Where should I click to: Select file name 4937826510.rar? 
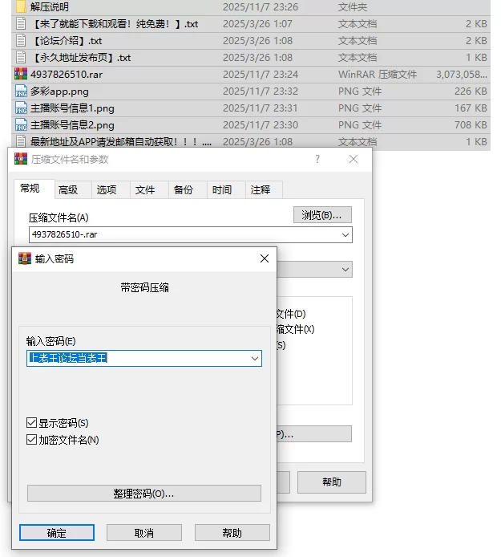[67, 75]
